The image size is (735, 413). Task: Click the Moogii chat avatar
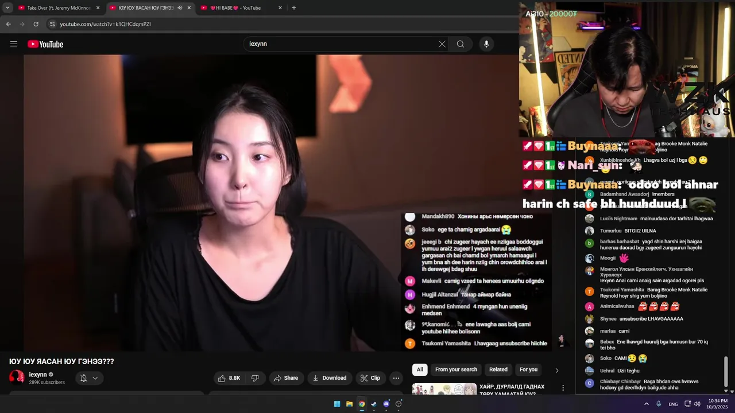(589, 258)
